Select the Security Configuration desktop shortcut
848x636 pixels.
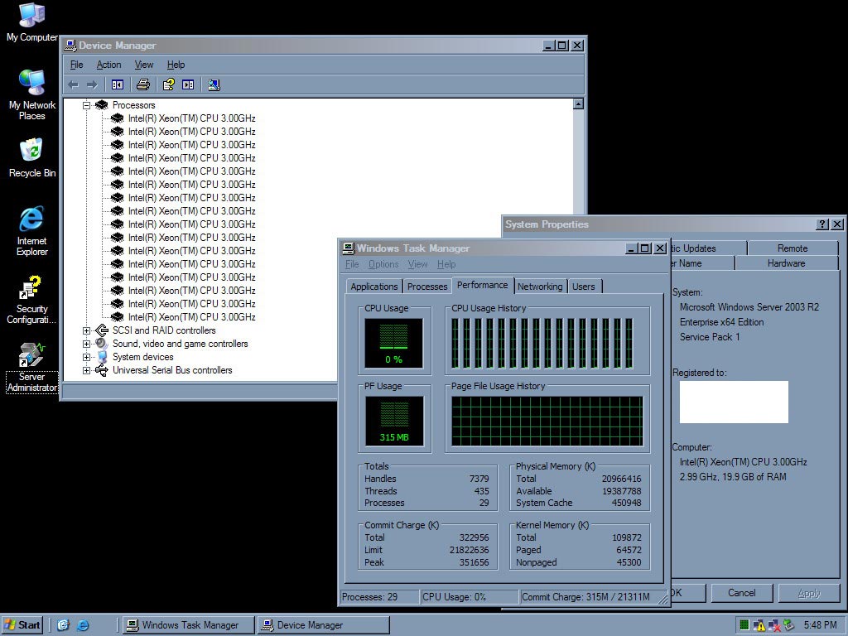(x=32, y=300)
